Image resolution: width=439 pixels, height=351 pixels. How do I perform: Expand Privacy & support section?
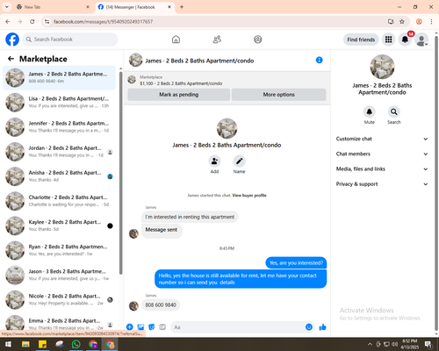382,184
